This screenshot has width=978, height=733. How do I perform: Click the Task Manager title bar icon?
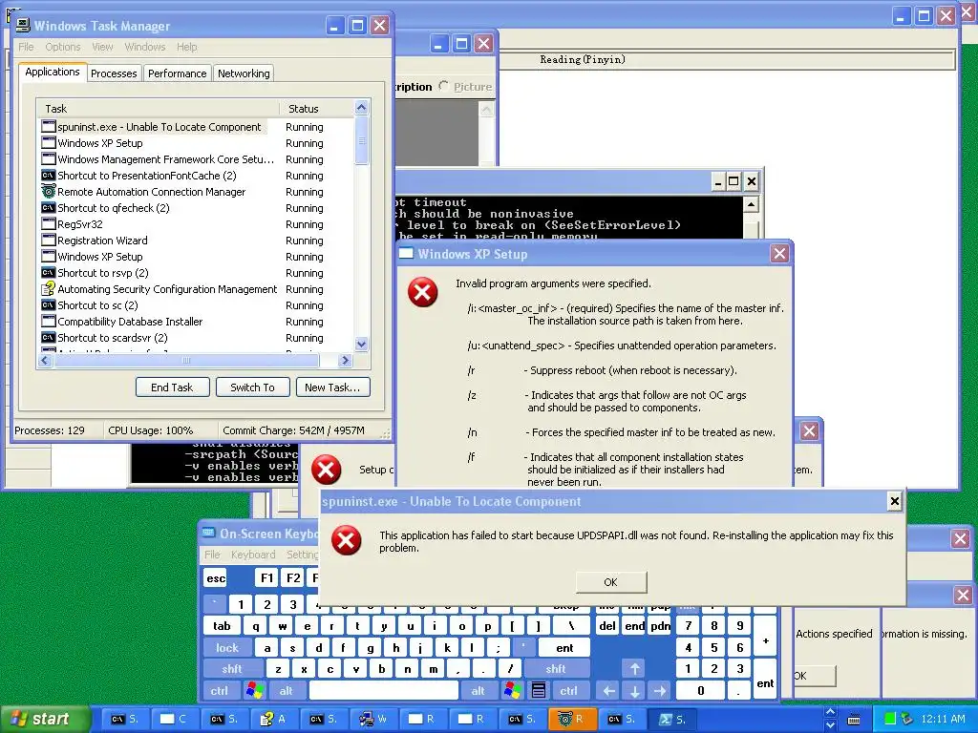pyautogui.click(x=23, y=26)
